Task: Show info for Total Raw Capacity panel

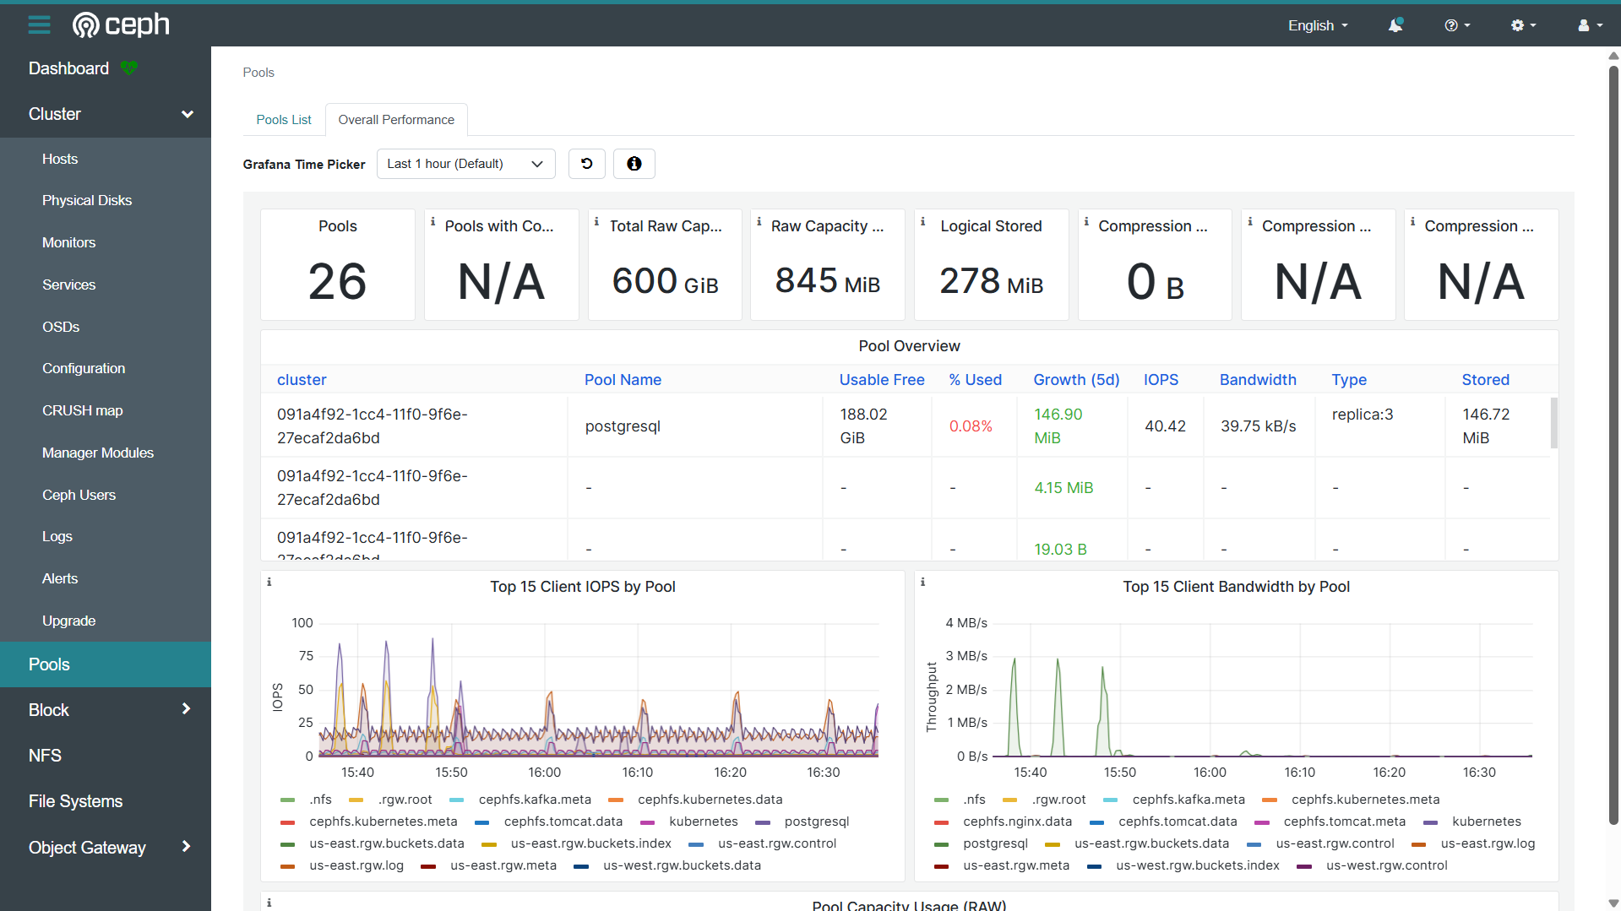Action: pyautogui.click(x=597, y=222)
